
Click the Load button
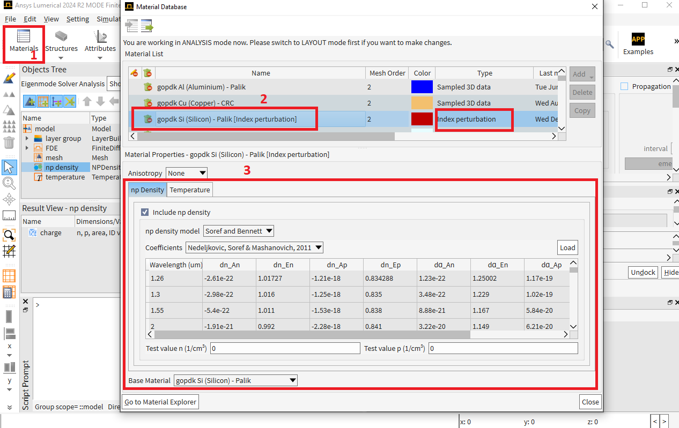pos(567,247)
